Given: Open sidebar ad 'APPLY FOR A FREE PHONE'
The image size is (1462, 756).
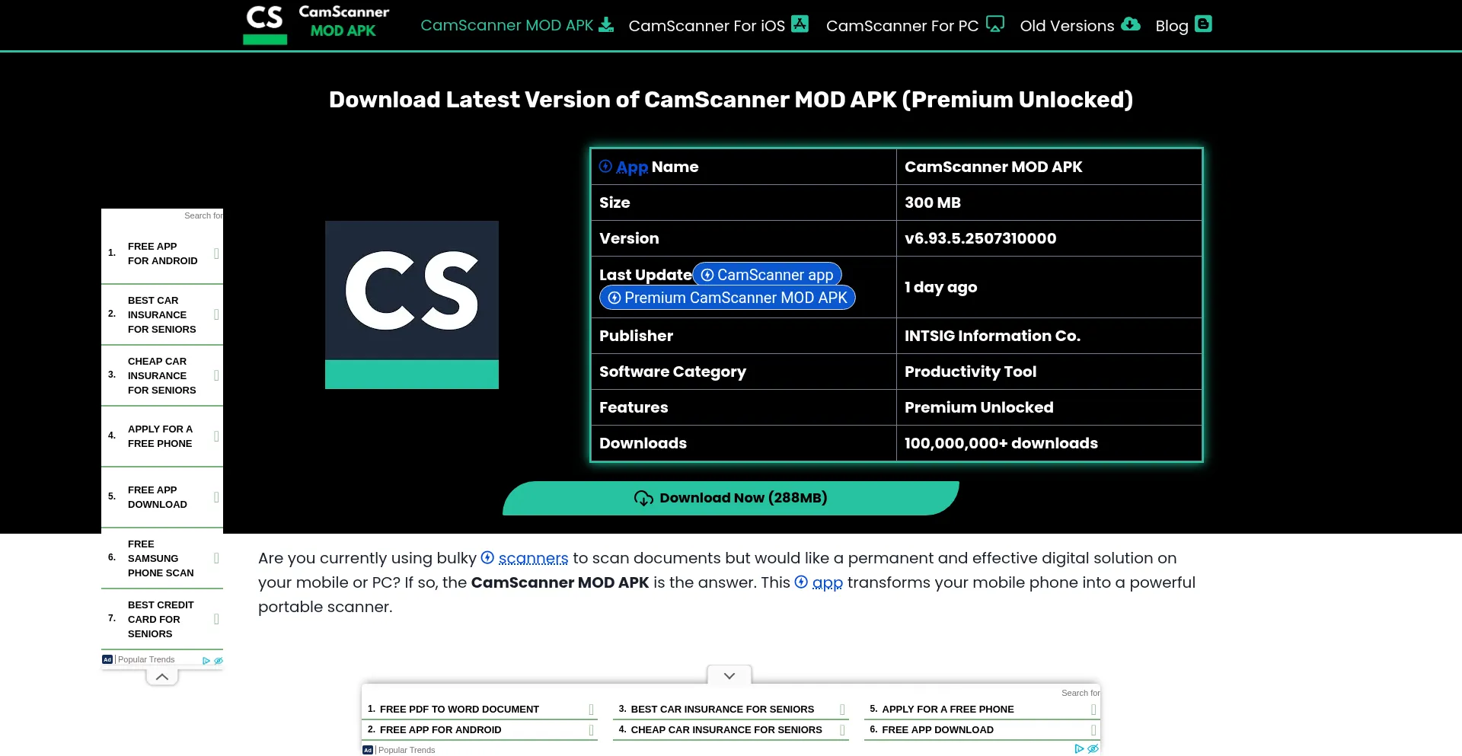Looking at the screenshot, I should [162, 436].
